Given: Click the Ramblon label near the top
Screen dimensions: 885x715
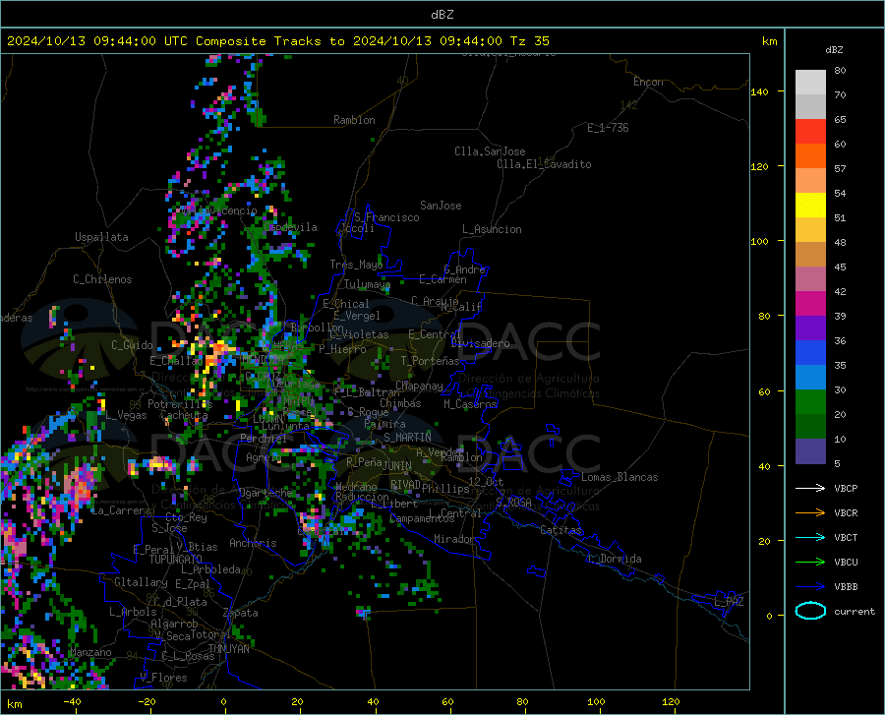Looking at the screenshot, I should (x=354, y=120).
